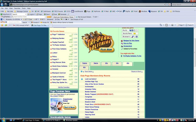Click the Snapshooter Badge thumbnail image

click(56, 105)
